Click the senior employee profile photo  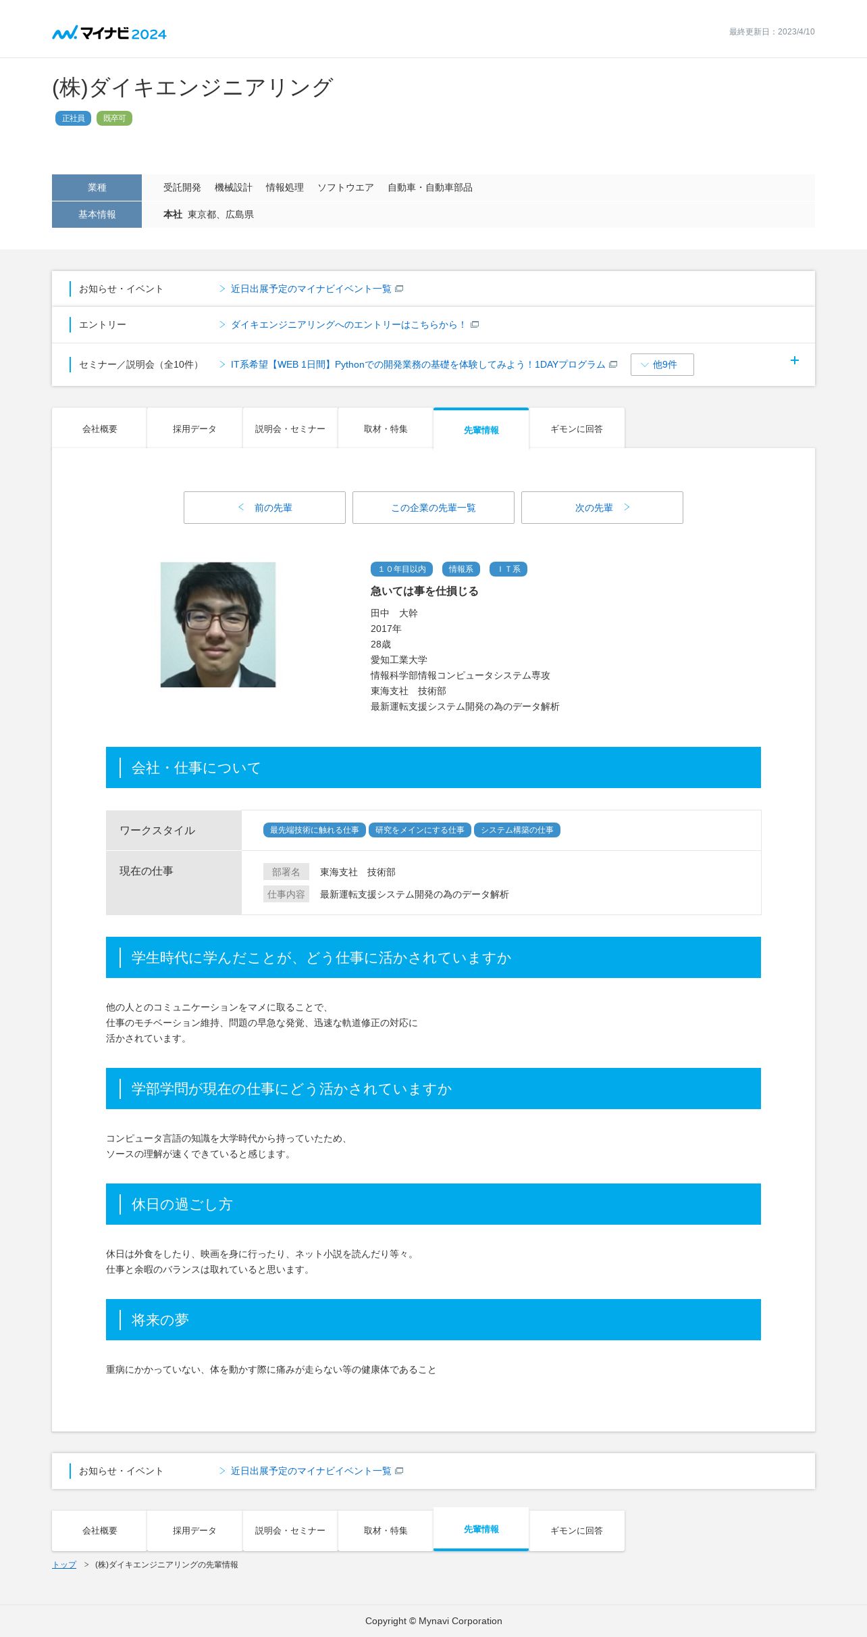click(218, 625)
